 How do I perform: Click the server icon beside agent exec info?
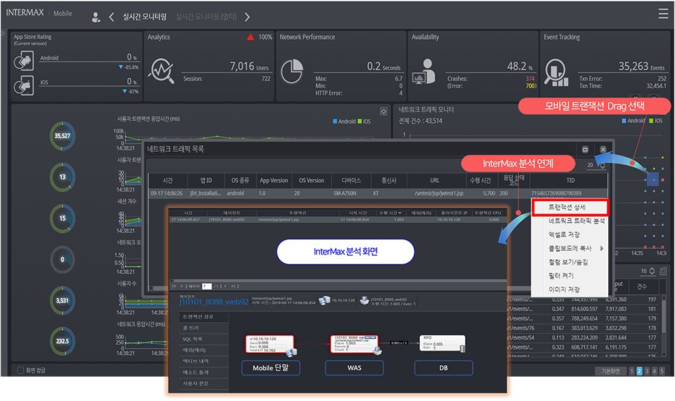[x=364, y=300]
